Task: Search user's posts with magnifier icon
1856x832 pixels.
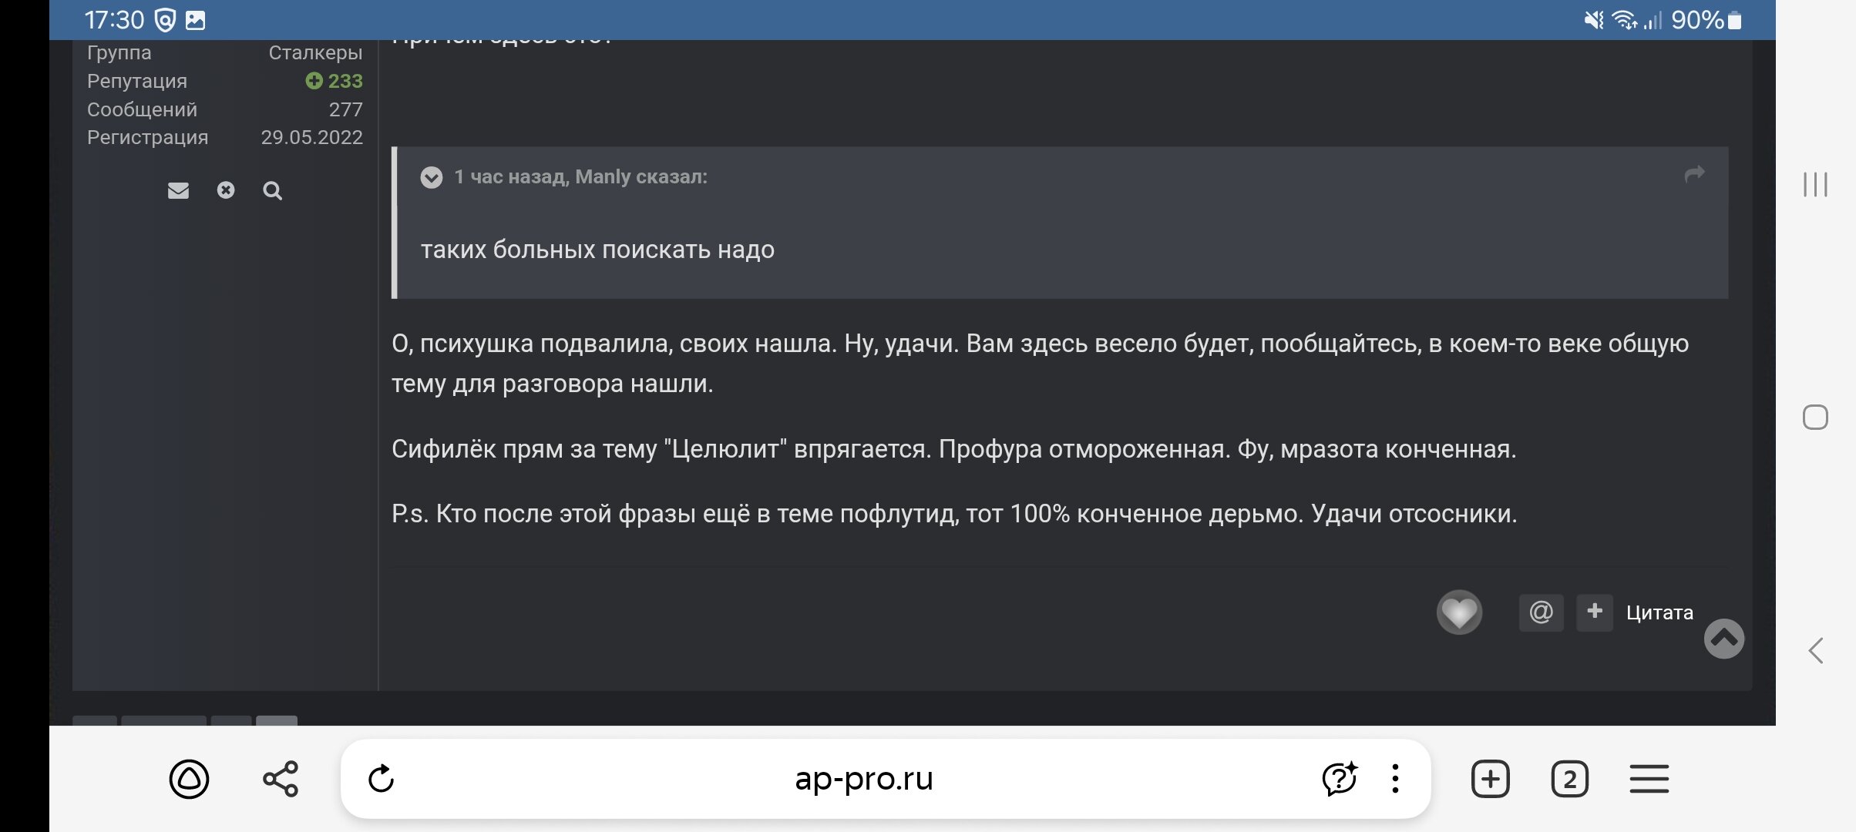Action: [272, 190]
